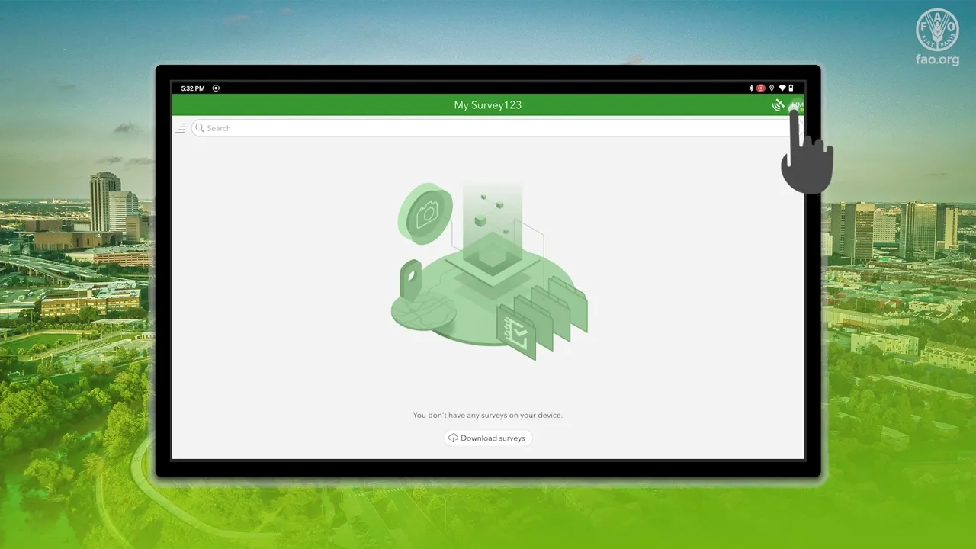The image size is (976, 549).
Task: Click the cloud icon on Download surveys
Action: point(453,438)
